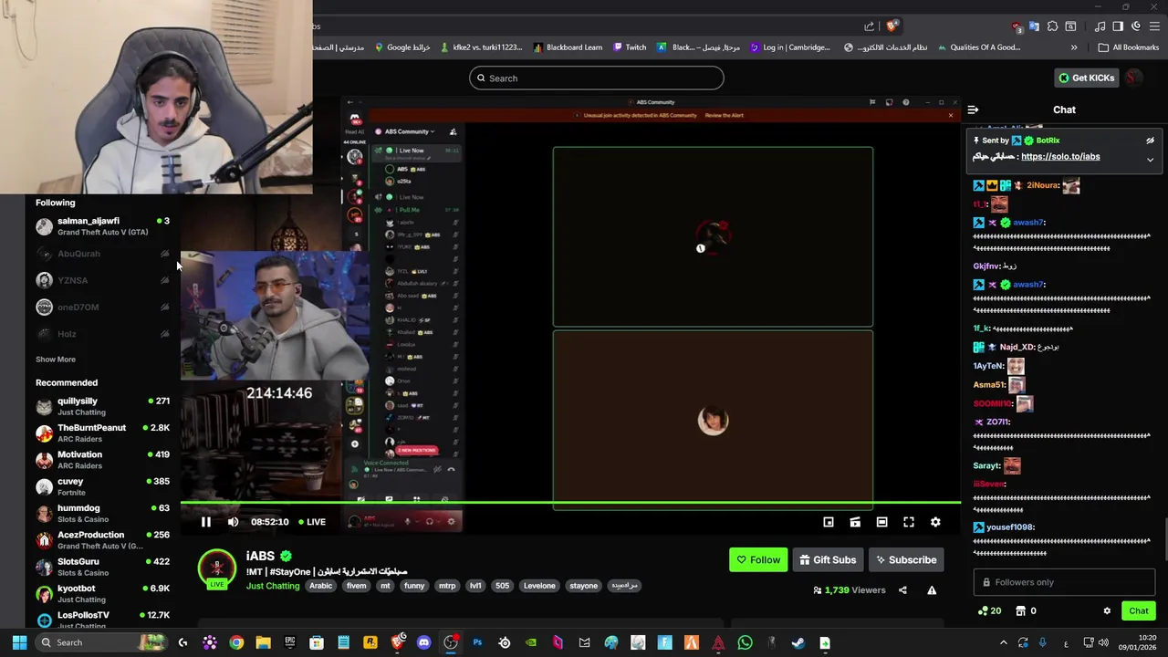The image size is (1168, 657).
Task: Open quillysilly recommended channel
Action: pos(102,406)
